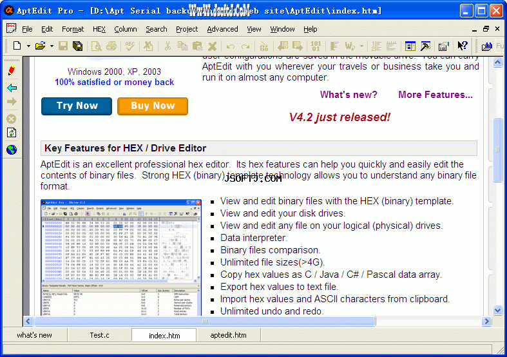Screen dimensions: 507x357
Task: Expand the Open file dropdown arrow
Action: (x=52, y=46)
